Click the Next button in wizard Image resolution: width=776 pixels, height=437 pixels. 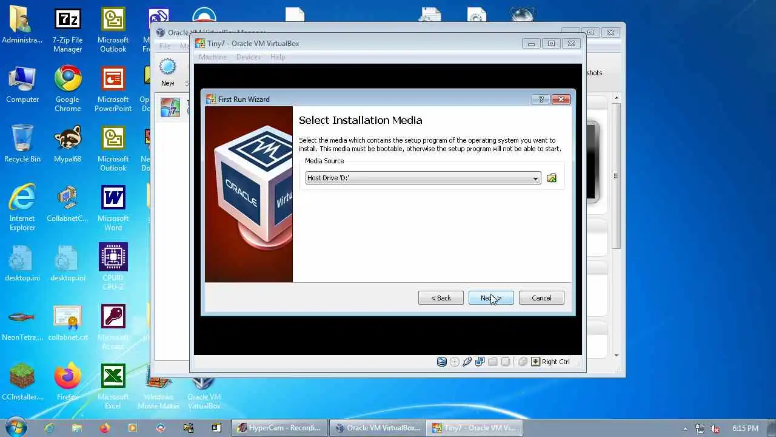click(491, 298)
